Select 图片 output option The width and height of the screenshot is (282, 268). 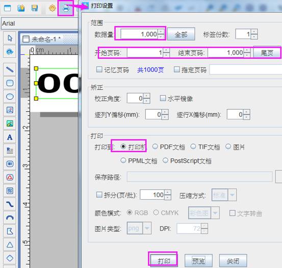228,147
